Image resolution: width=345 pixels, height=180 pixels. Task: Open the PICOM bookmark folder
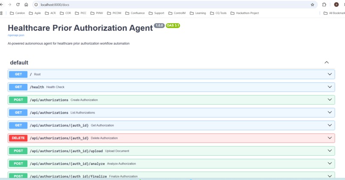click(114, 13)
